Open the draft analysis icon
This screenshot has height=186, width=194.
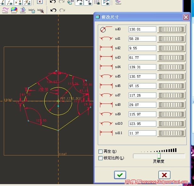pyautogui.click(x=23, y=10)
